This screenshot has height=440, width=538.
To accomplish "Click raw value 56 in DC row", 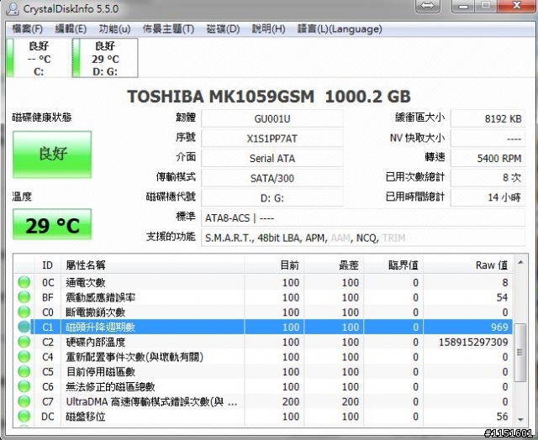I will [x=503, y=416].
